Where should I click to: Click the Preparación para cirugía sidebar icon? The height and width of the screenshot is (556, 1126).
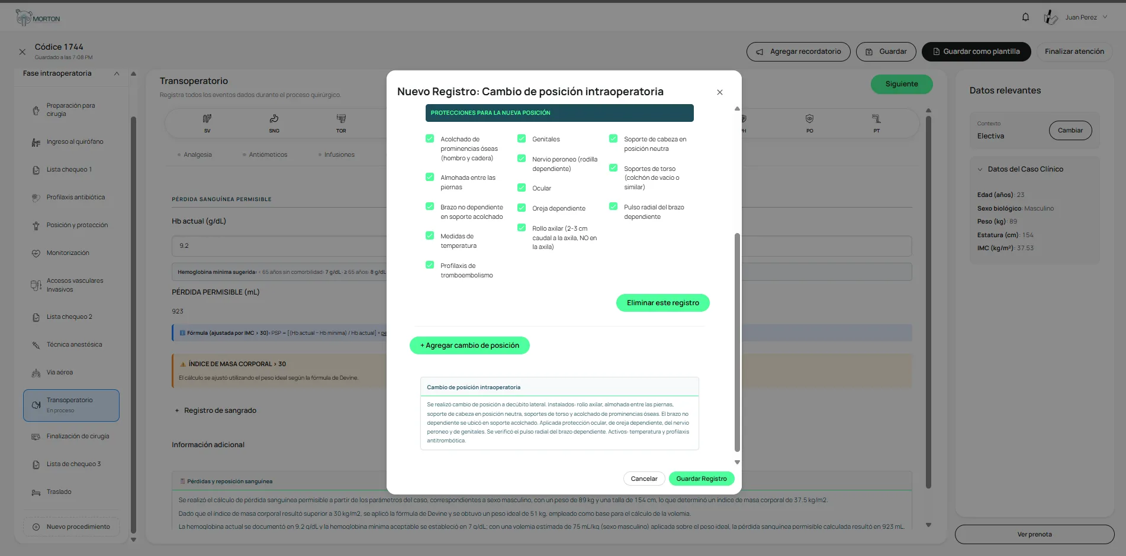[36, 110]
